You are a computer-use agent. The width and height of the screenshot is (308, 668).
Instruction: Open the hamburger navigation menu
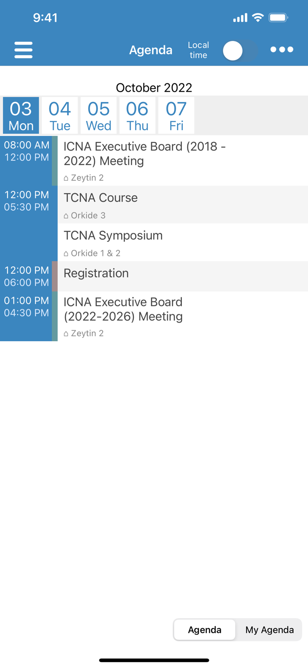23,49
